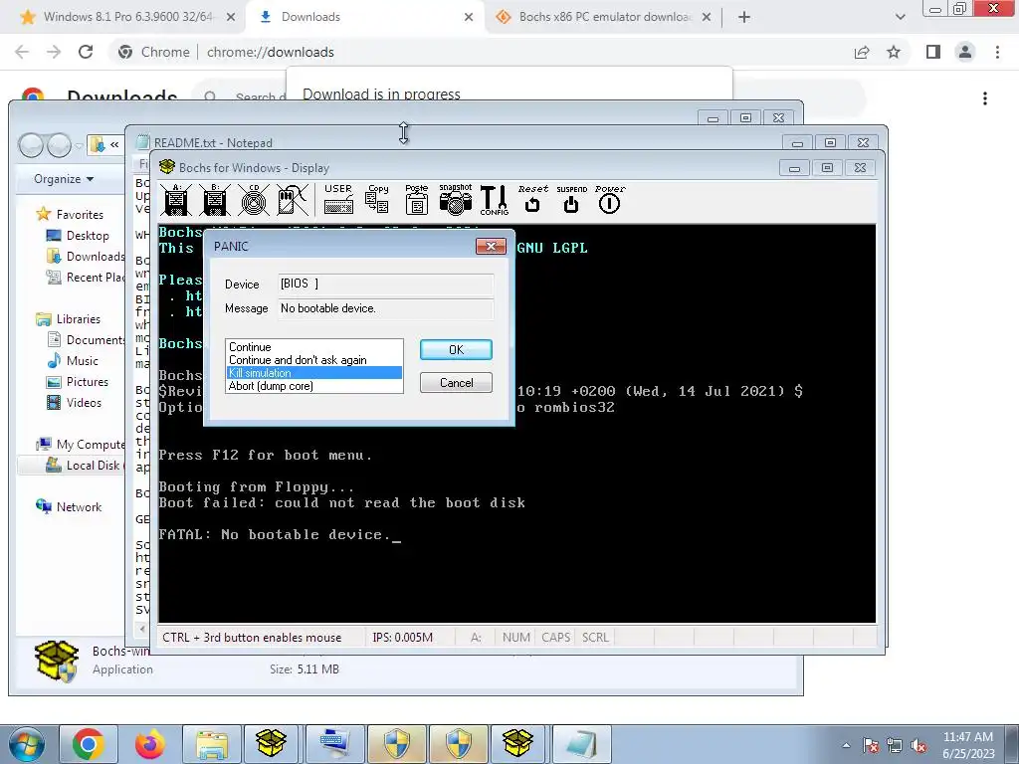Open Firefox from the taskbar
The width and height of the screenshot is (1019, 764).
pos(150,744)
